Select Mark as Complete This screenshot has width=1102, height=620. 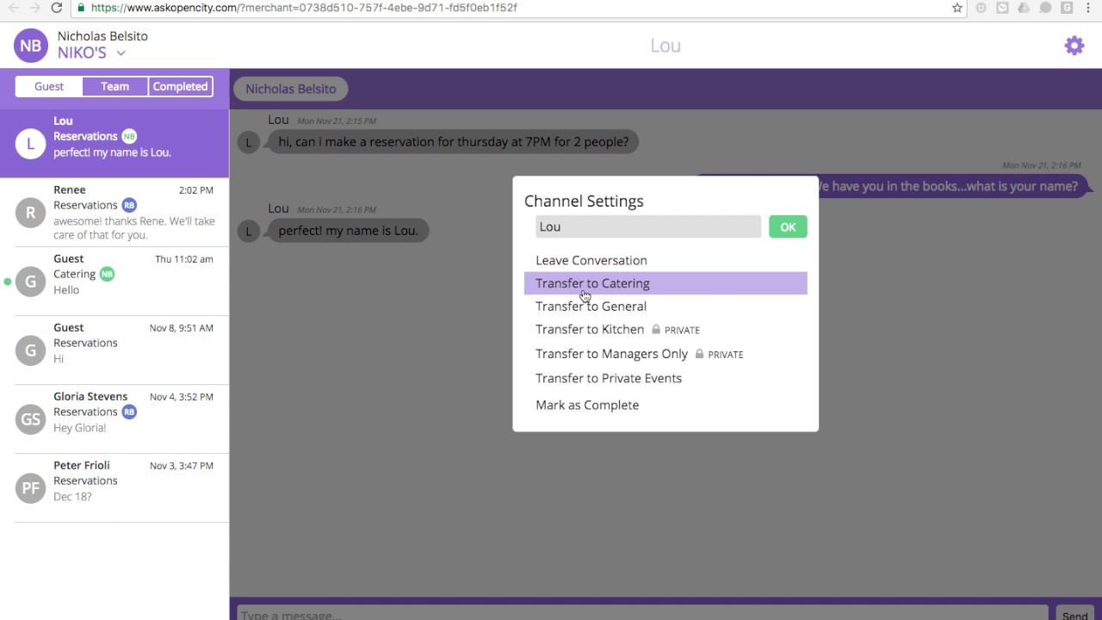(x=587, y=405)
